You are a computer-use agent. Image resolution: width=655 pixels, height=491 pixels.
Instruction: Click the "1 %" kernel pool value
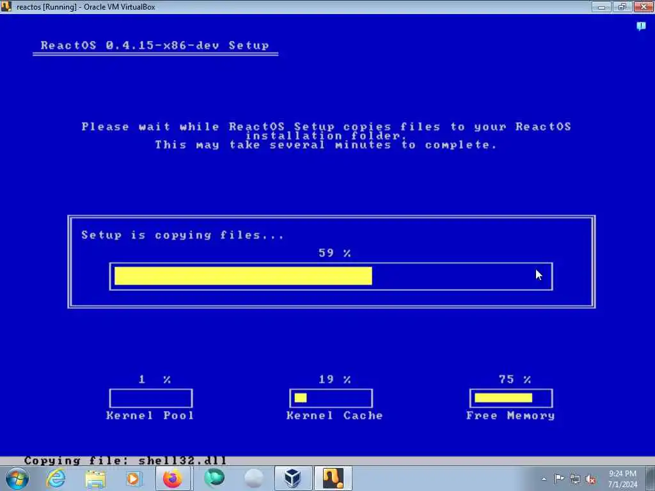point(155,379)
